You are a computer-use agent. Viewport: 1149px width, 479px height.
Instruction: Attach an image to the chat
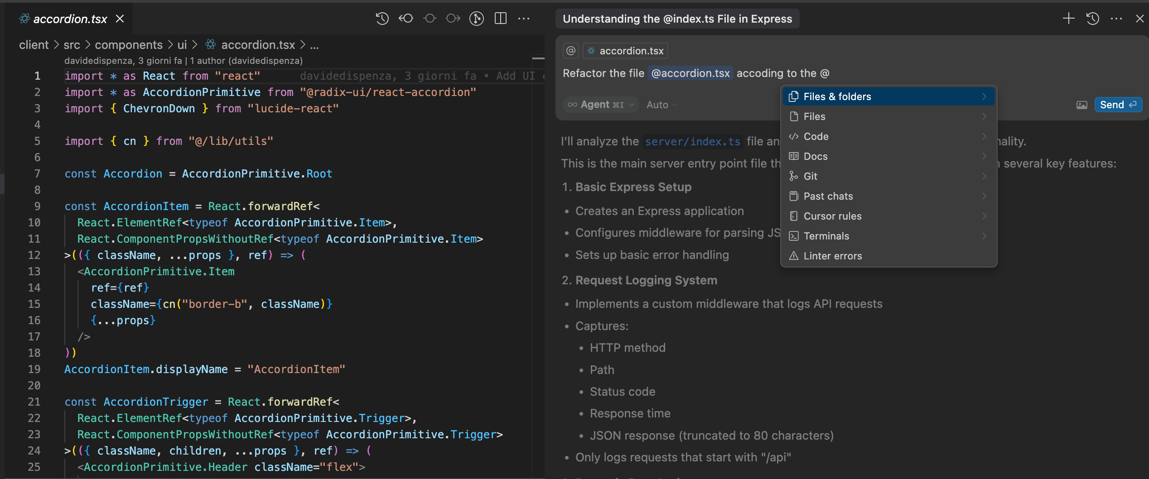click(1081, 105)
